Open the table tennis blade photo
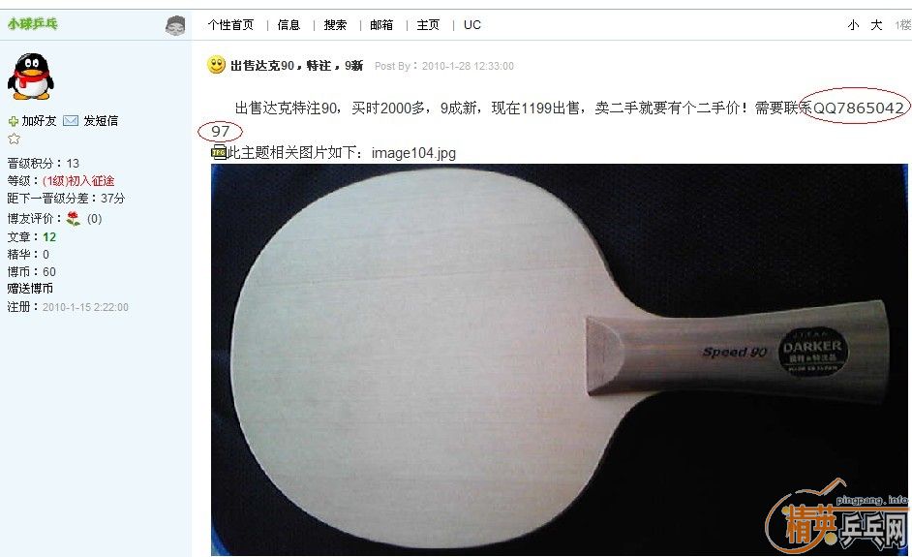The height and width of the screenshot is (557, 912). click(x=559, y=359)
